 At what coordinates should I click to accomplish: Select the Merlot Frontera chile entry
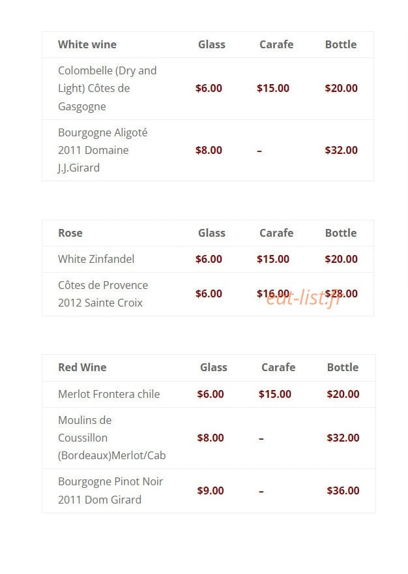109,394
